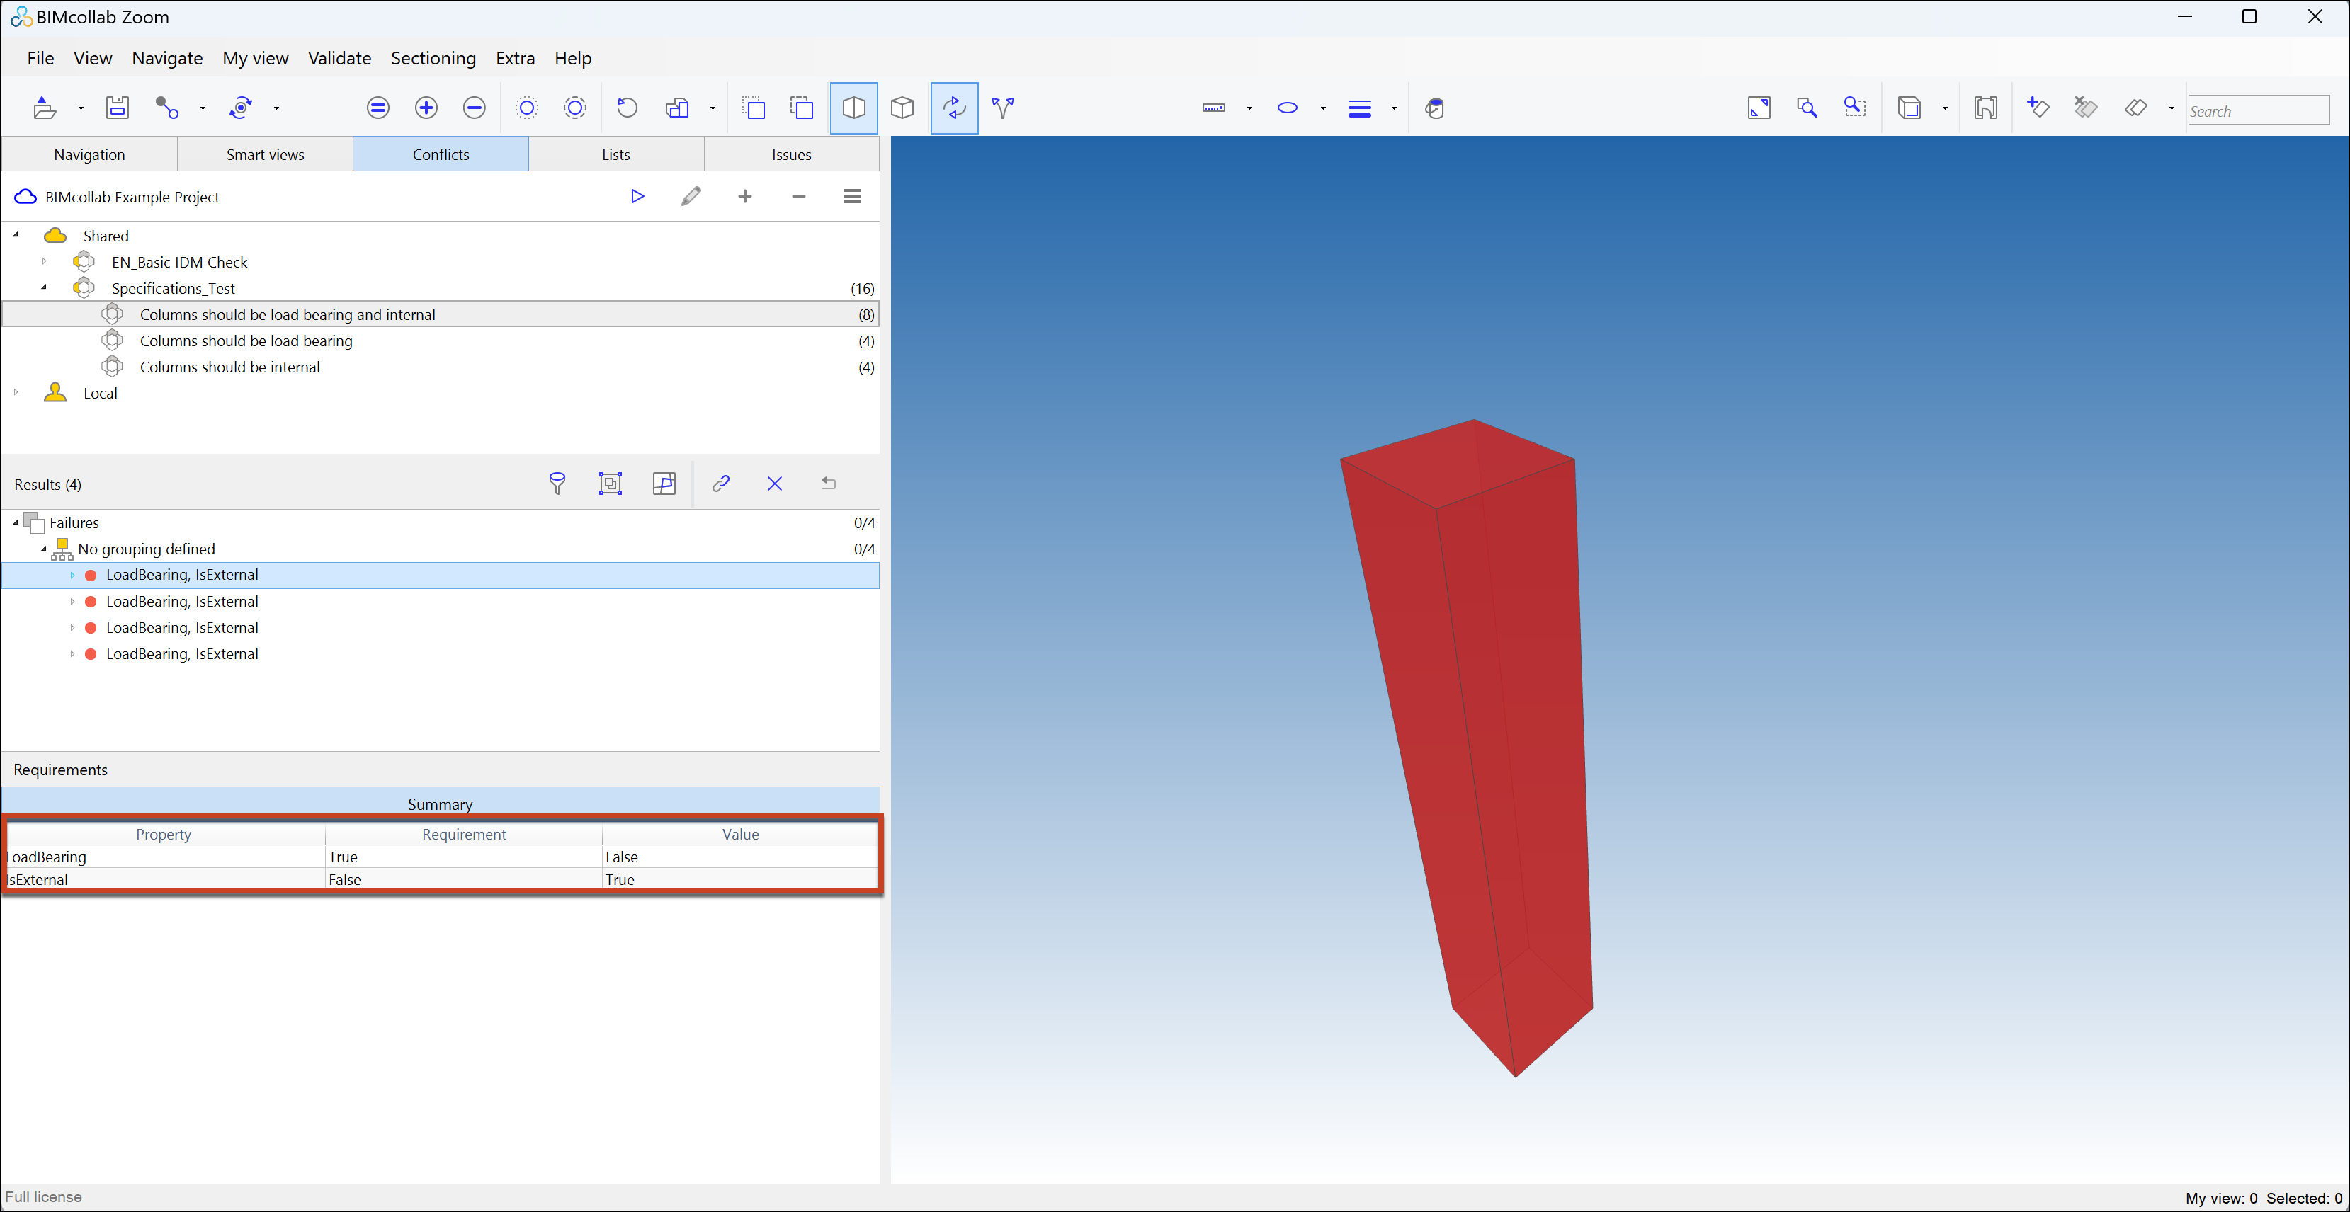Click the open file folder icon
Screen dimensions: 2350x1212
pos(44,108)
